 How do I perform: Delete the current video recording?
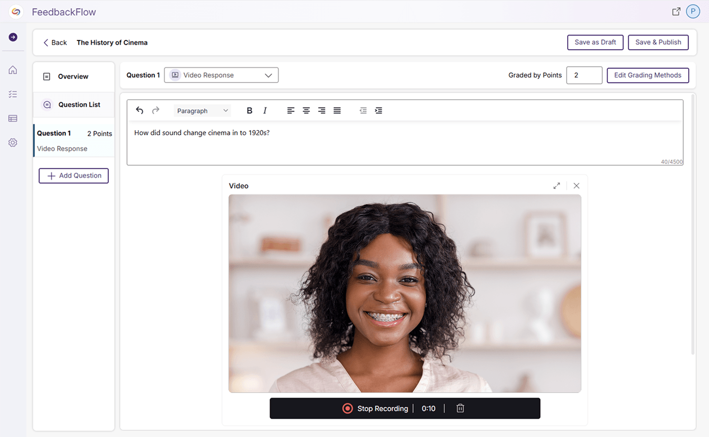[x=460, y=408]
